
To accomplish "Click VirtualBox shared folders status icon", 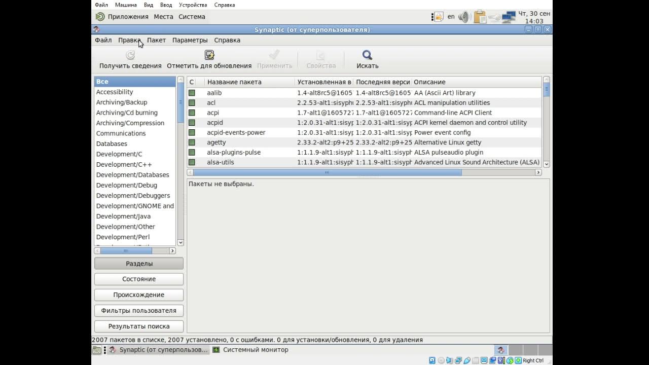I will pos(476,360).
